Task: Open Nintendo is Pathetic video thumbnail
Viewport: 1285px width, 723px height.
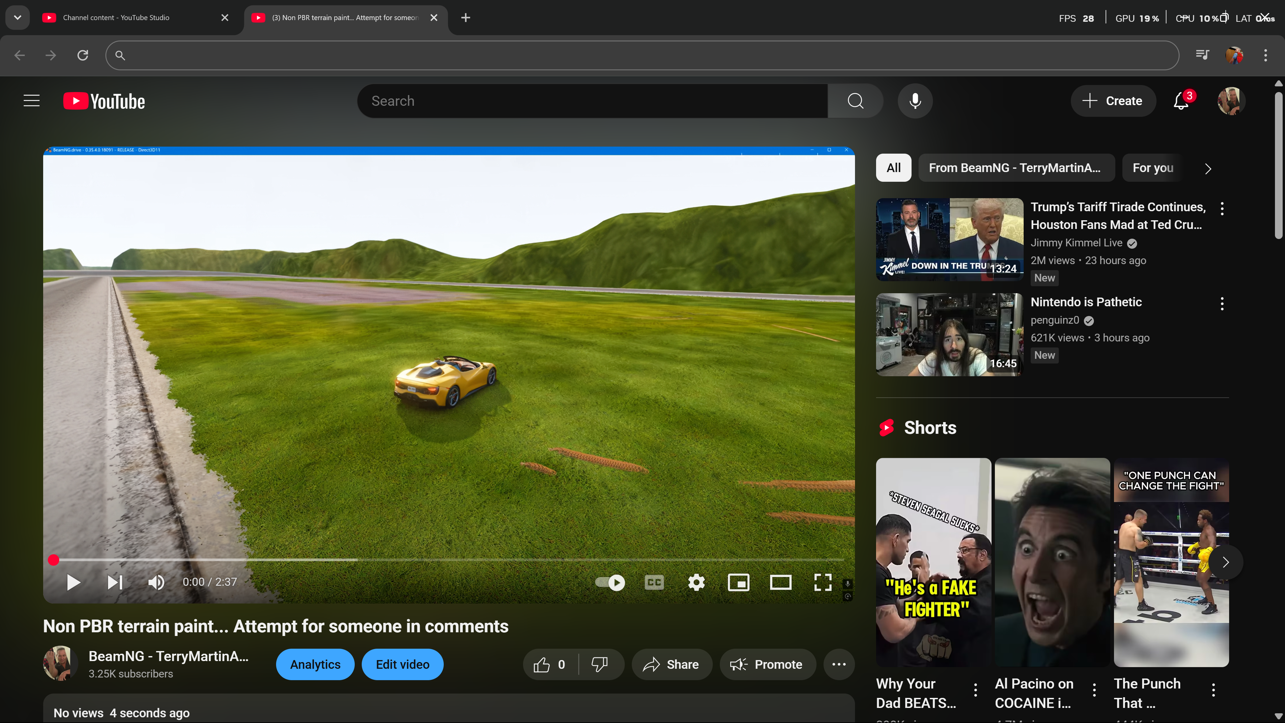Action: 950,334
